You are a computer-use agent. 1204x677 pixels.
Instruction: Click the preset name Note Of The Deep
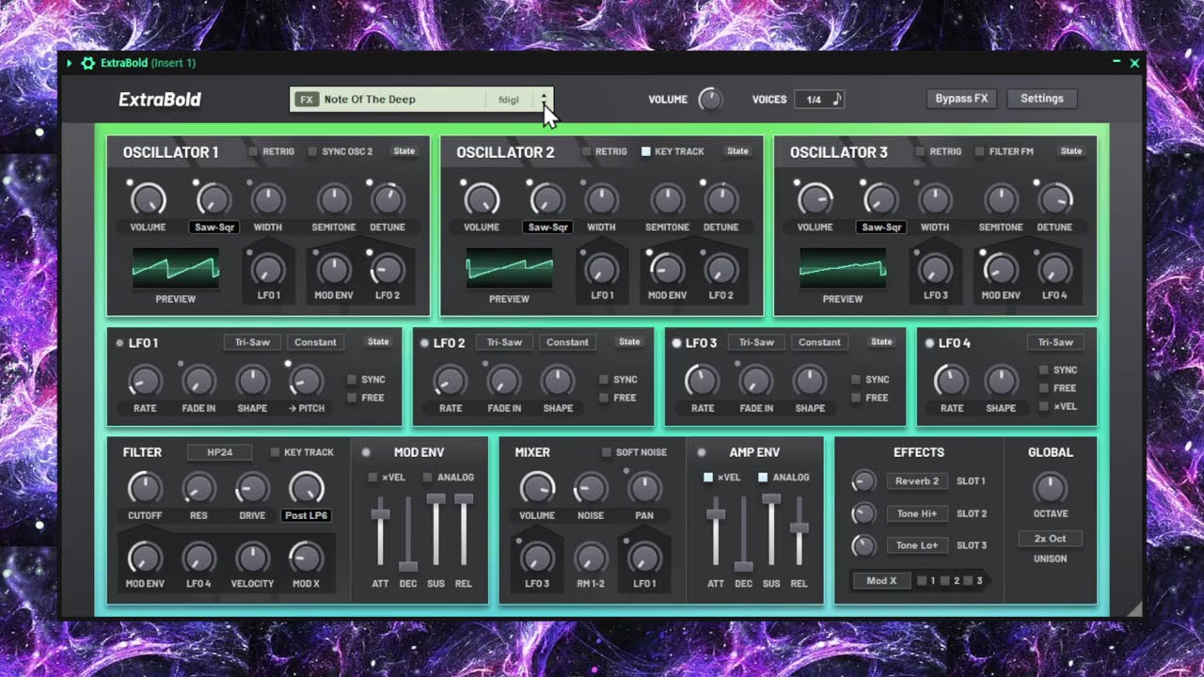[370, 100]
